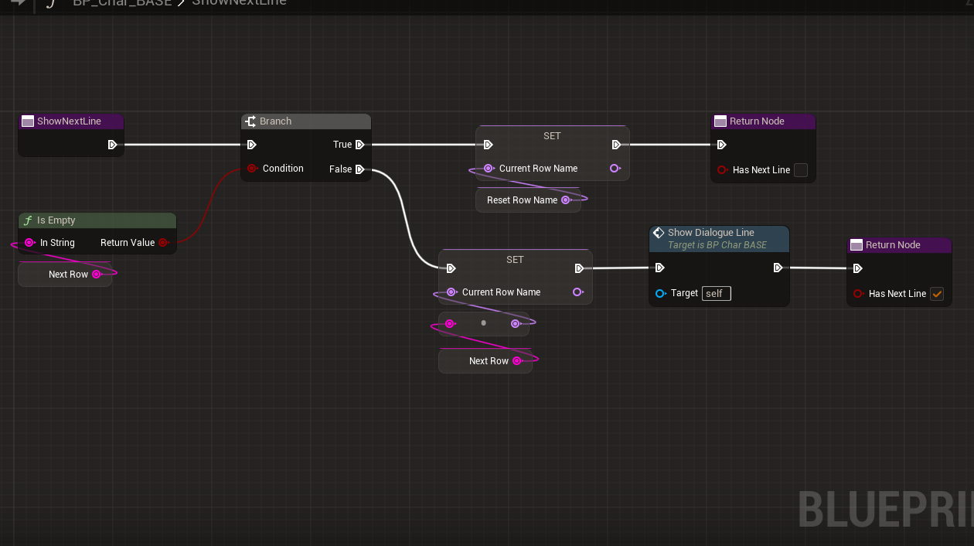Click the Target pin on Show Dialogue Line
This screenshot has width=974, height=546.
[660, 294]
